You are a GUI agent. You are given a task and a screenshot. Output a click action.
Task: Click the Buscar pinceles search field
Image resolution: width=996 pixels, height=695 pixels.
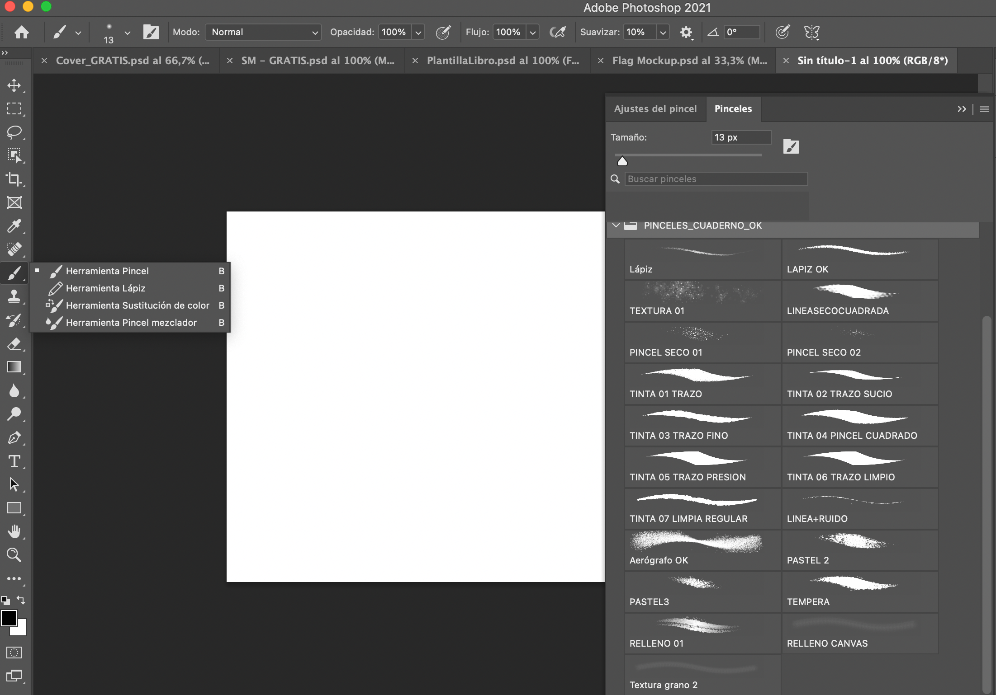tap(716, 179)
